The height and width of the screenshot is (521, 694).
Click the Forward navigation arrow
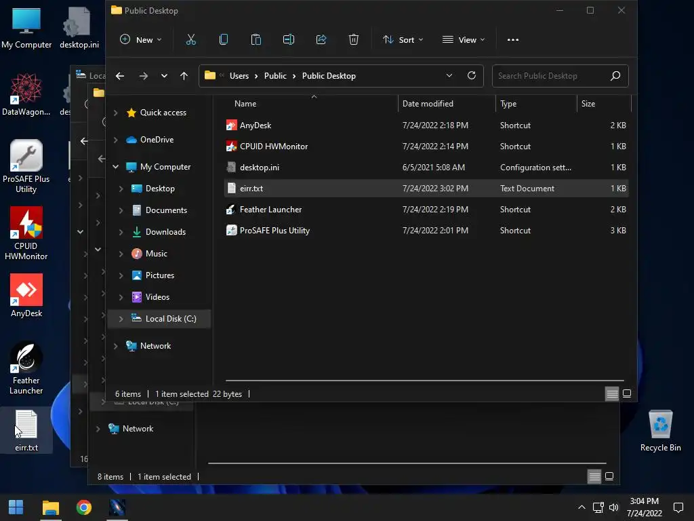[144, 76]
